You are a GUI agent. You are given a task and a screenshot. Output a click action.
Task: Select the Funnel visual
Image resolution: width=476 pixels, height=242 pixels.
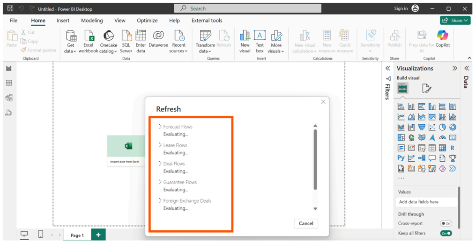point(422,127)
